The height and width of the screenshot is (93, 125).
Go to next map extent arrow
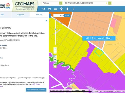pos(55,63)
